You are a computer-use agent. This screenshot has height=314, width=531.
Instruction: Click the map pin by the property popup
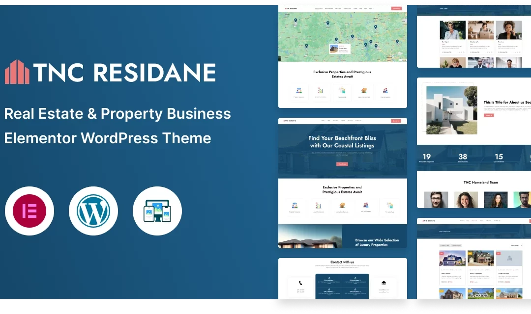tap(336, 40)
